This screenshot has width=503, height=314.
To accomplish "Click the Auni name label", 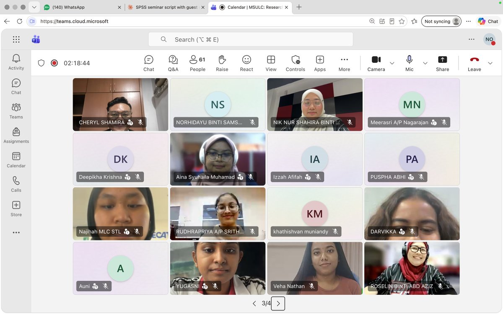I will [84, 286].
